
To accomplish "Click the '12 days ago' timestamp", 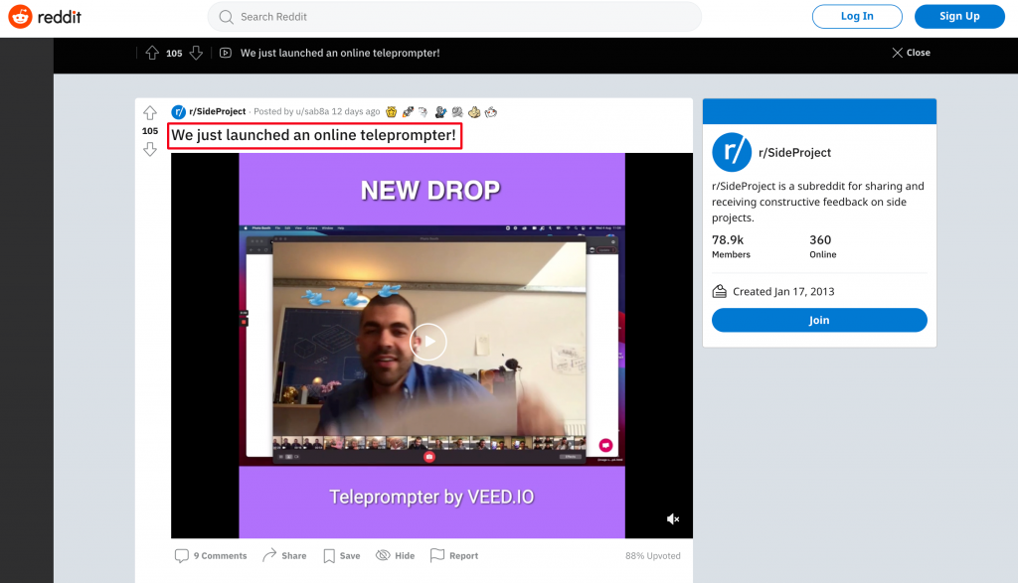I will tap(356, 111).
